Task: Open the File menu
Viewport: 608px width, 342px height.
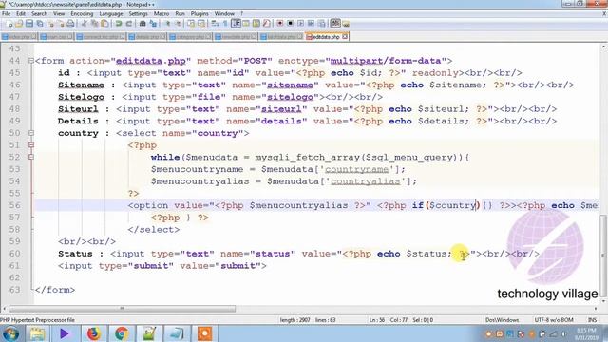Action: point(7,13)
